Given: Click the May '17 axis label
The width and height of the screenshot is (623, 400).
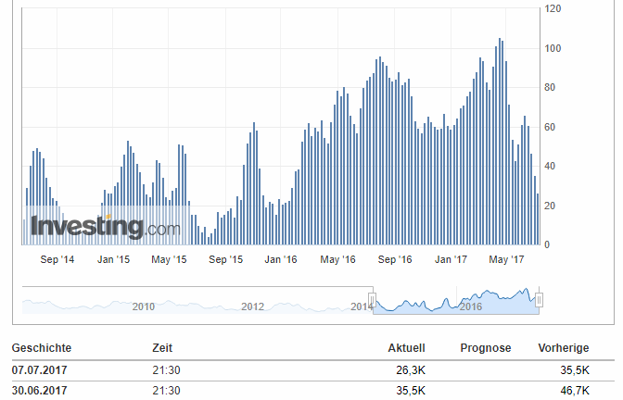Looking at the screenshot, I should (506, 259).
